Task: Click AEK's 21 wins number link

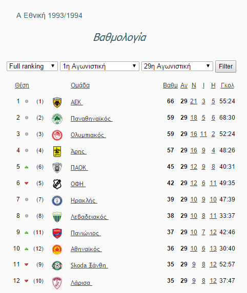Action: [x=194, y=101]
